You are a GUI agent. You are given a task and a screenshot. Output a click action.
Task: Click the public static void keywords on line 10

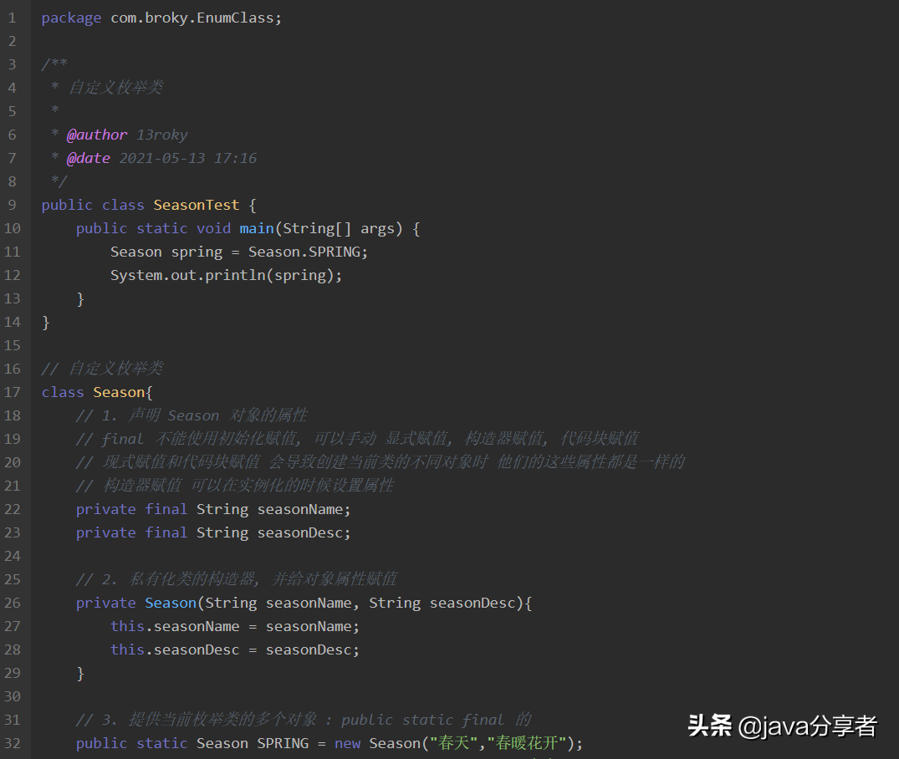153,228
